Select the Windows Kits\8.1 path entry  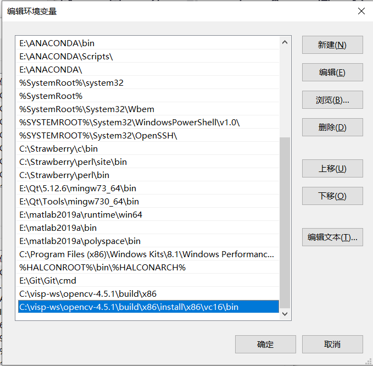(x=147, y=254)
